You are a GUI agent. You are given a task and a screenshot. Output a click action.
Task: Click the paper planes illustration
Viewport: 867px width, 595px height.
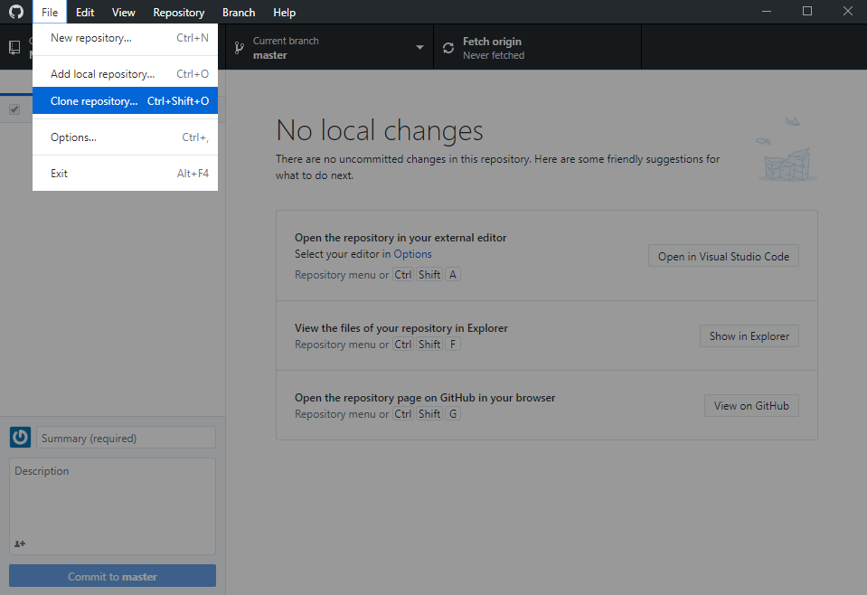coord(787,148)
